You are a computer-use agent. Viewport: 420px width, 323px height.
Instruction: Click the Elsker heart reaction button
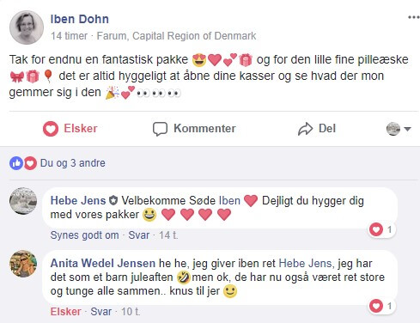70,129
